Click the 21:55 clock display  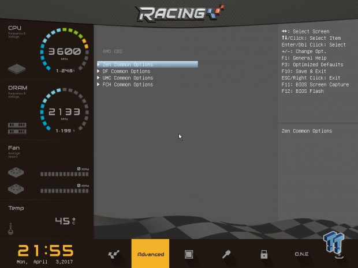click(x=46, y=251)
